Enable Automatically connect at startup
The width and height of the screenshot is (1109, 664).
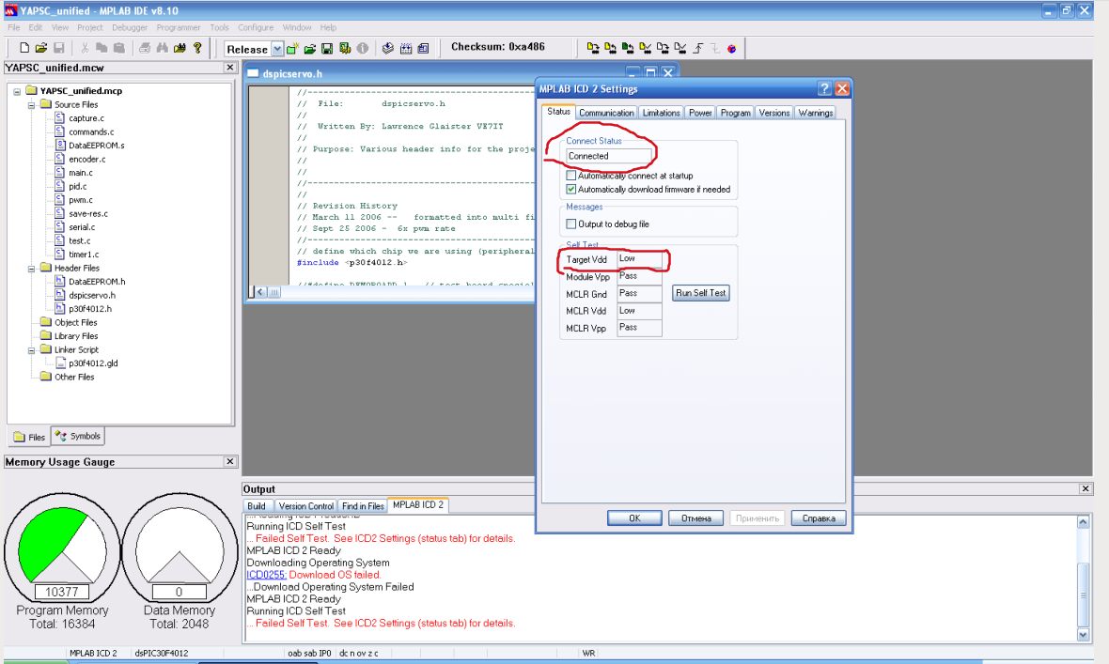coord(570,176)
